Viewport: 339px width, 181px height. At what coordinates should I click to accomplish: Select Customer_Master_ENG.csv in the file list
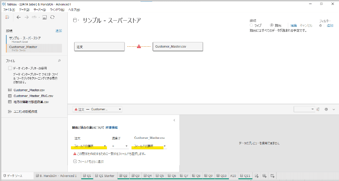[33, 96]
